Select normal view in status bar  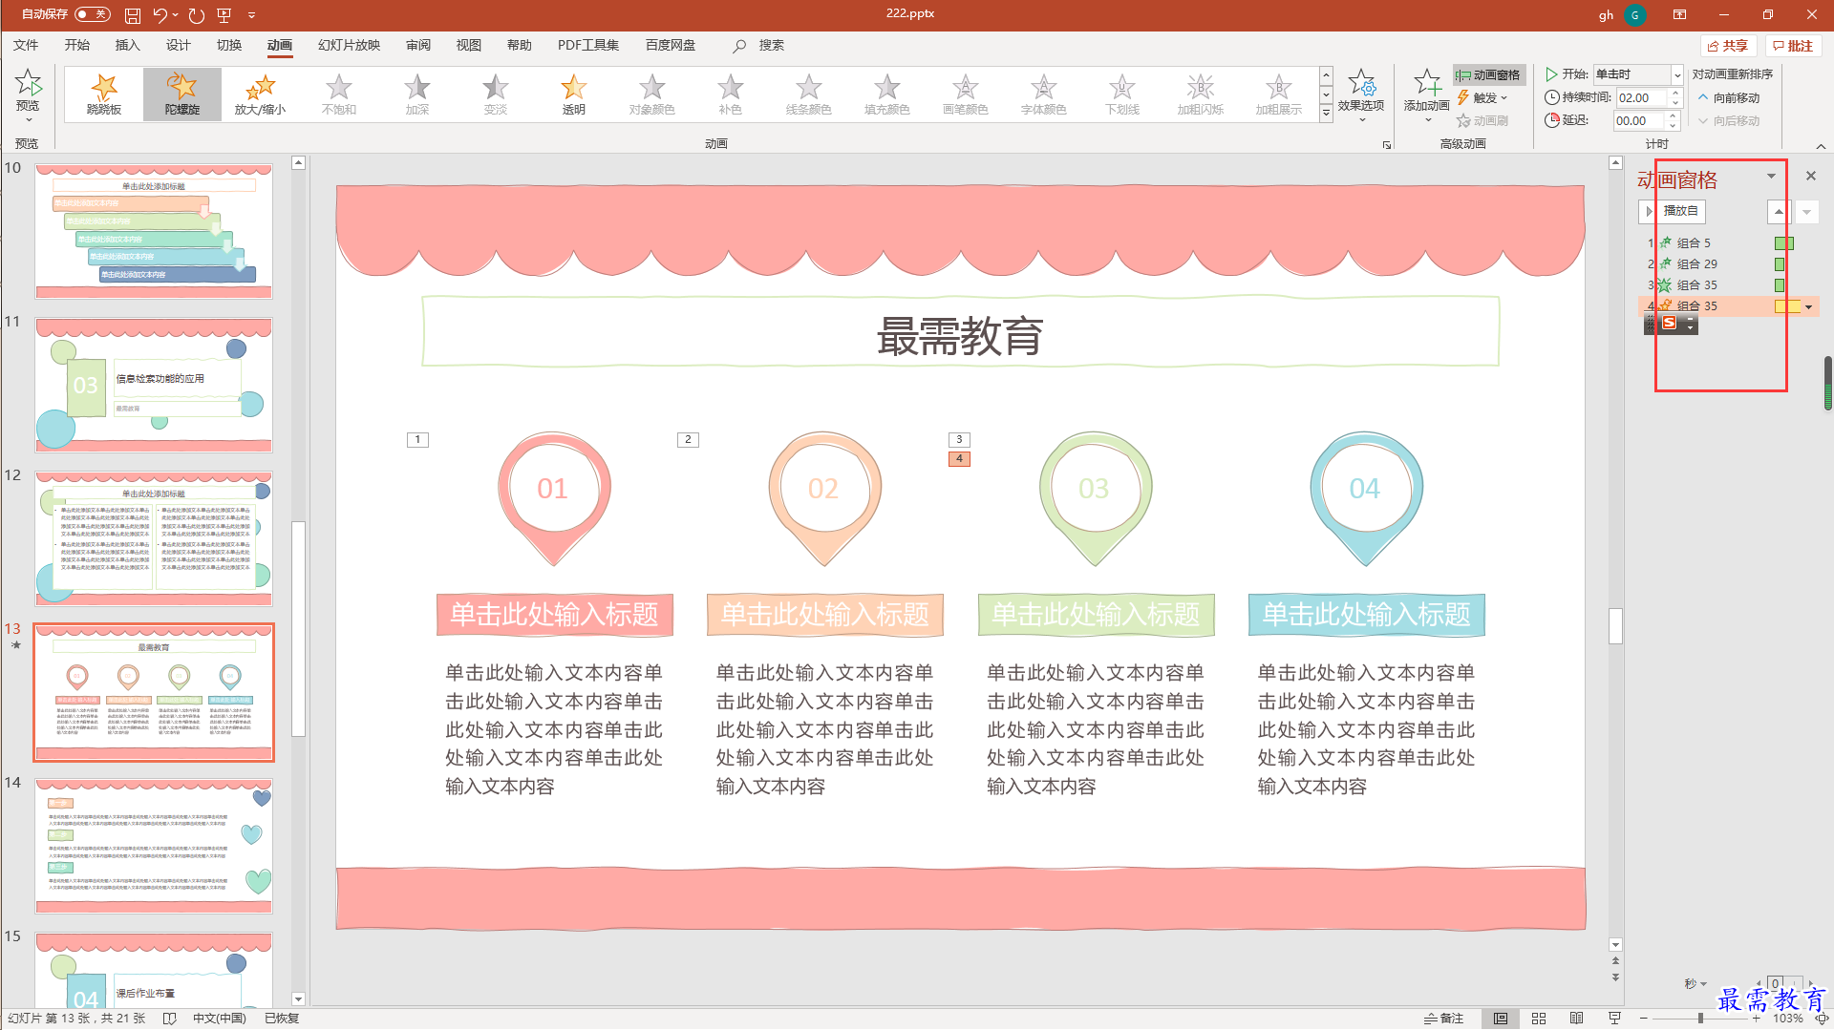(x=1501, y=1019)
